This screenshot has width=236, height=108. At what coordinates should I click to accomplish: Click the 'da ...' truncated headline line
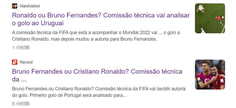coord(19,79)
